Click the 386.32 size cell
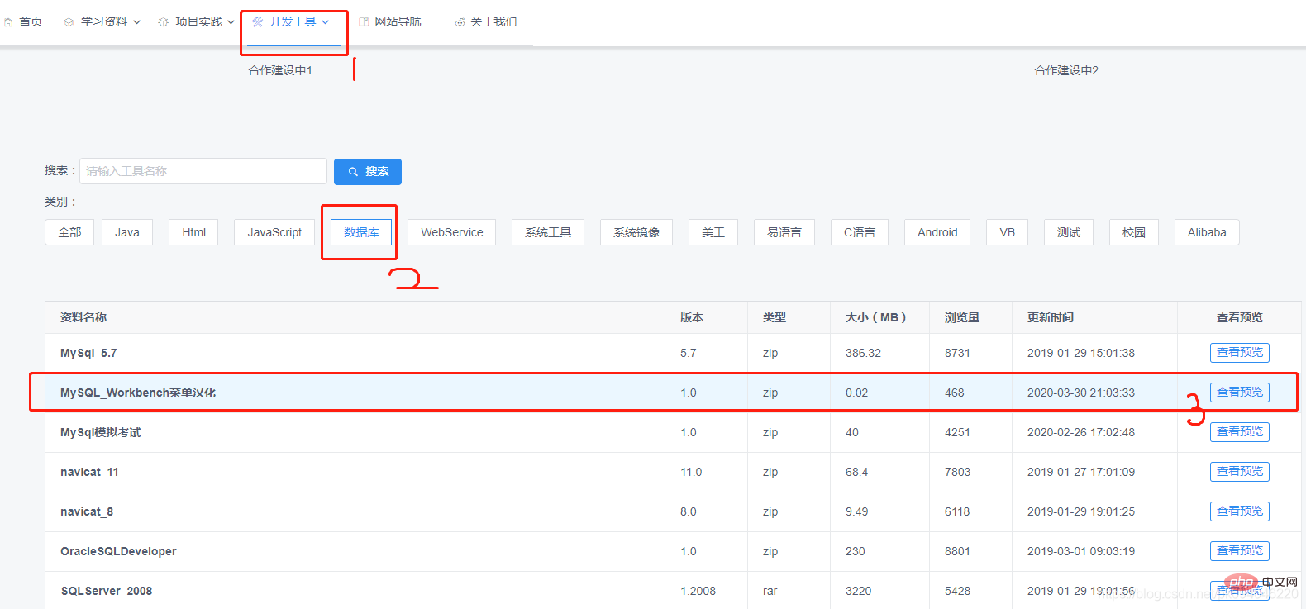1306x609 pixels. (x=863, y=353)
